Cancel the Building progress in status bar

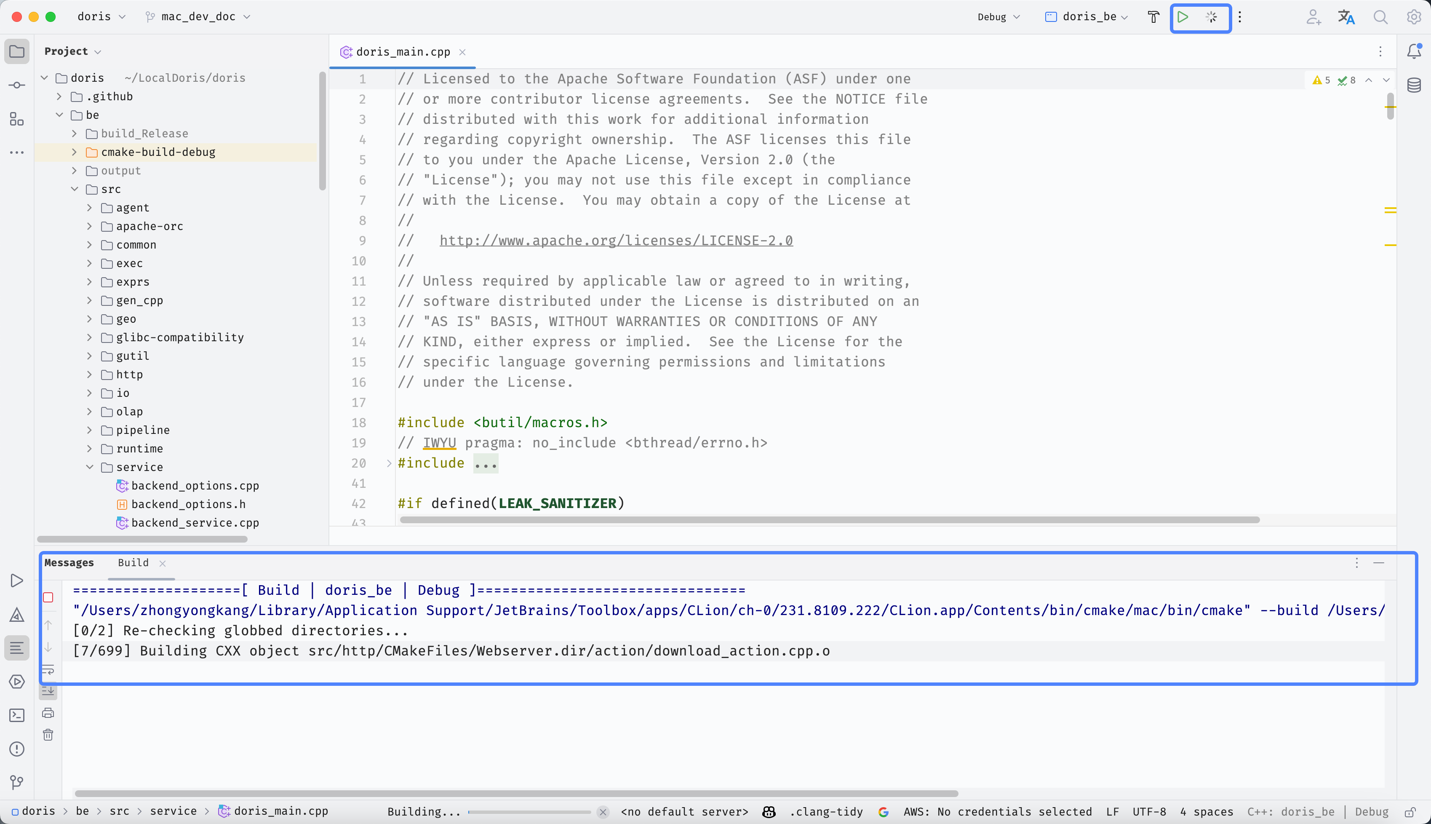coord(603,812)
